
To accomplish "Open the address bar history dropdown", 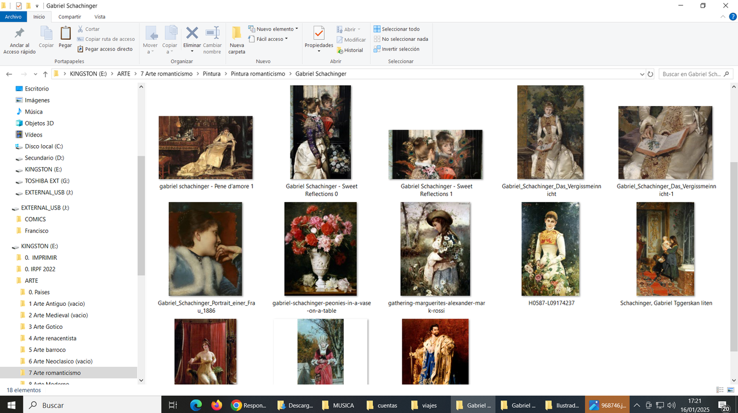I will 642,74.
